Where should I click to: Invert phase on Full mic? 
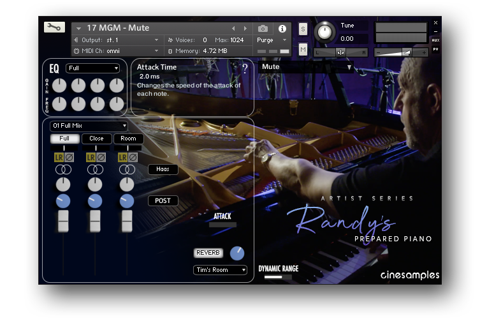click(69, 158)
